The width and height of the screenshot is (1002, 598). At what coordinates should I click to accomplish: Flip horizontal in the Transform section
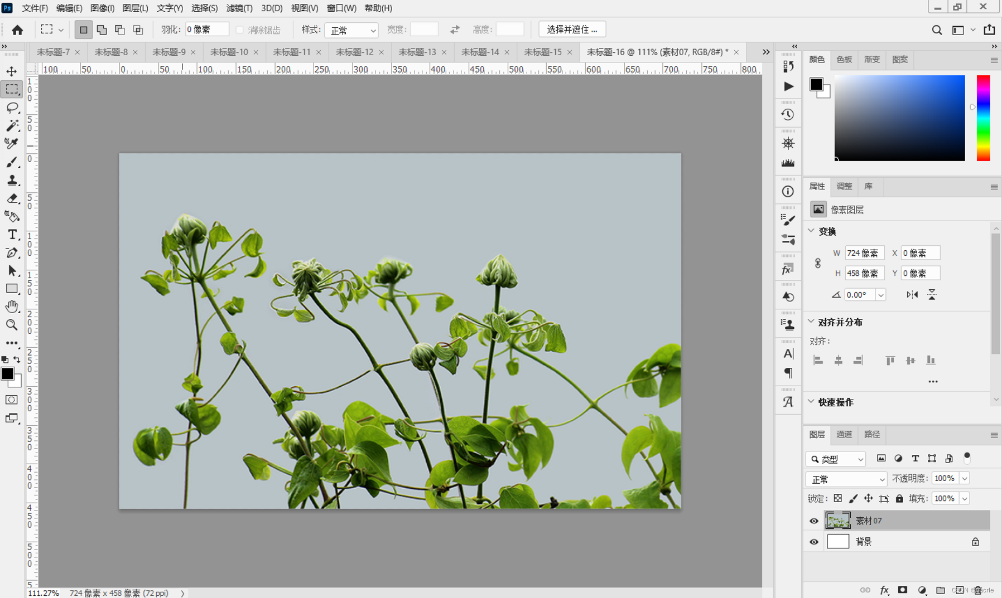click(912, 294)
